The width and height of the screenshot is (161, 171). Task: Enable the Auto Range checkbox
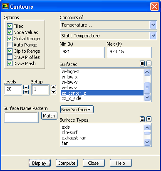coord(10,45)
